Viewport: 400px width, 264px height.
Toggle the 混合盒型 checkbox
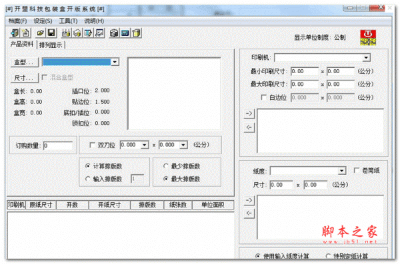pos(45,77)
